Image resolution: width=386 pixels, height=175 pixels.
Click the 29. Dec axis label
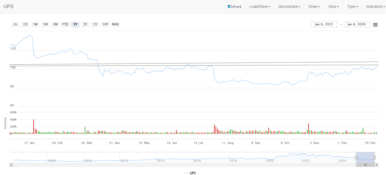coord(371,143)
